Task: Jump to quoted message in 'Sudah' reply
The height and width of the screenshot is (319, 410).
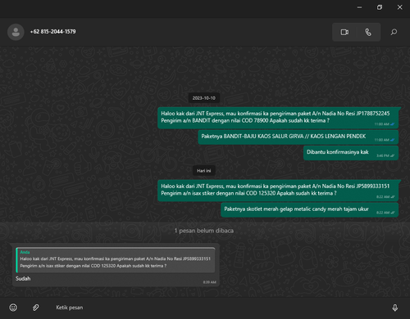Action: pyautogui.click(x=116, y=260)
